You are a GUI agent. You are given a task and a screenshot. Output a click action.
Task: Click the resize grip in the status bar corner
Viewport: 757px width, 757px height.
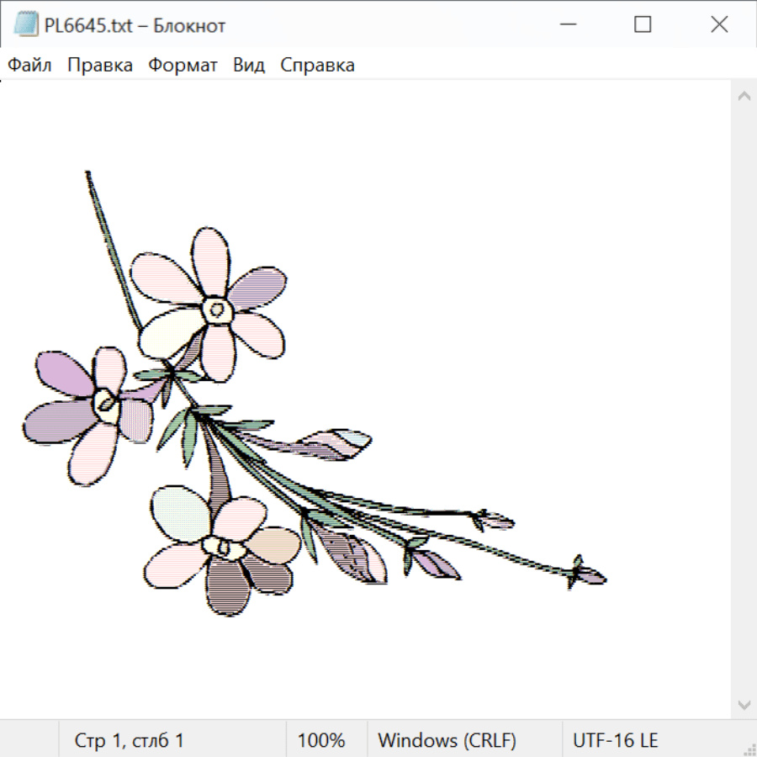coord(749,749)
